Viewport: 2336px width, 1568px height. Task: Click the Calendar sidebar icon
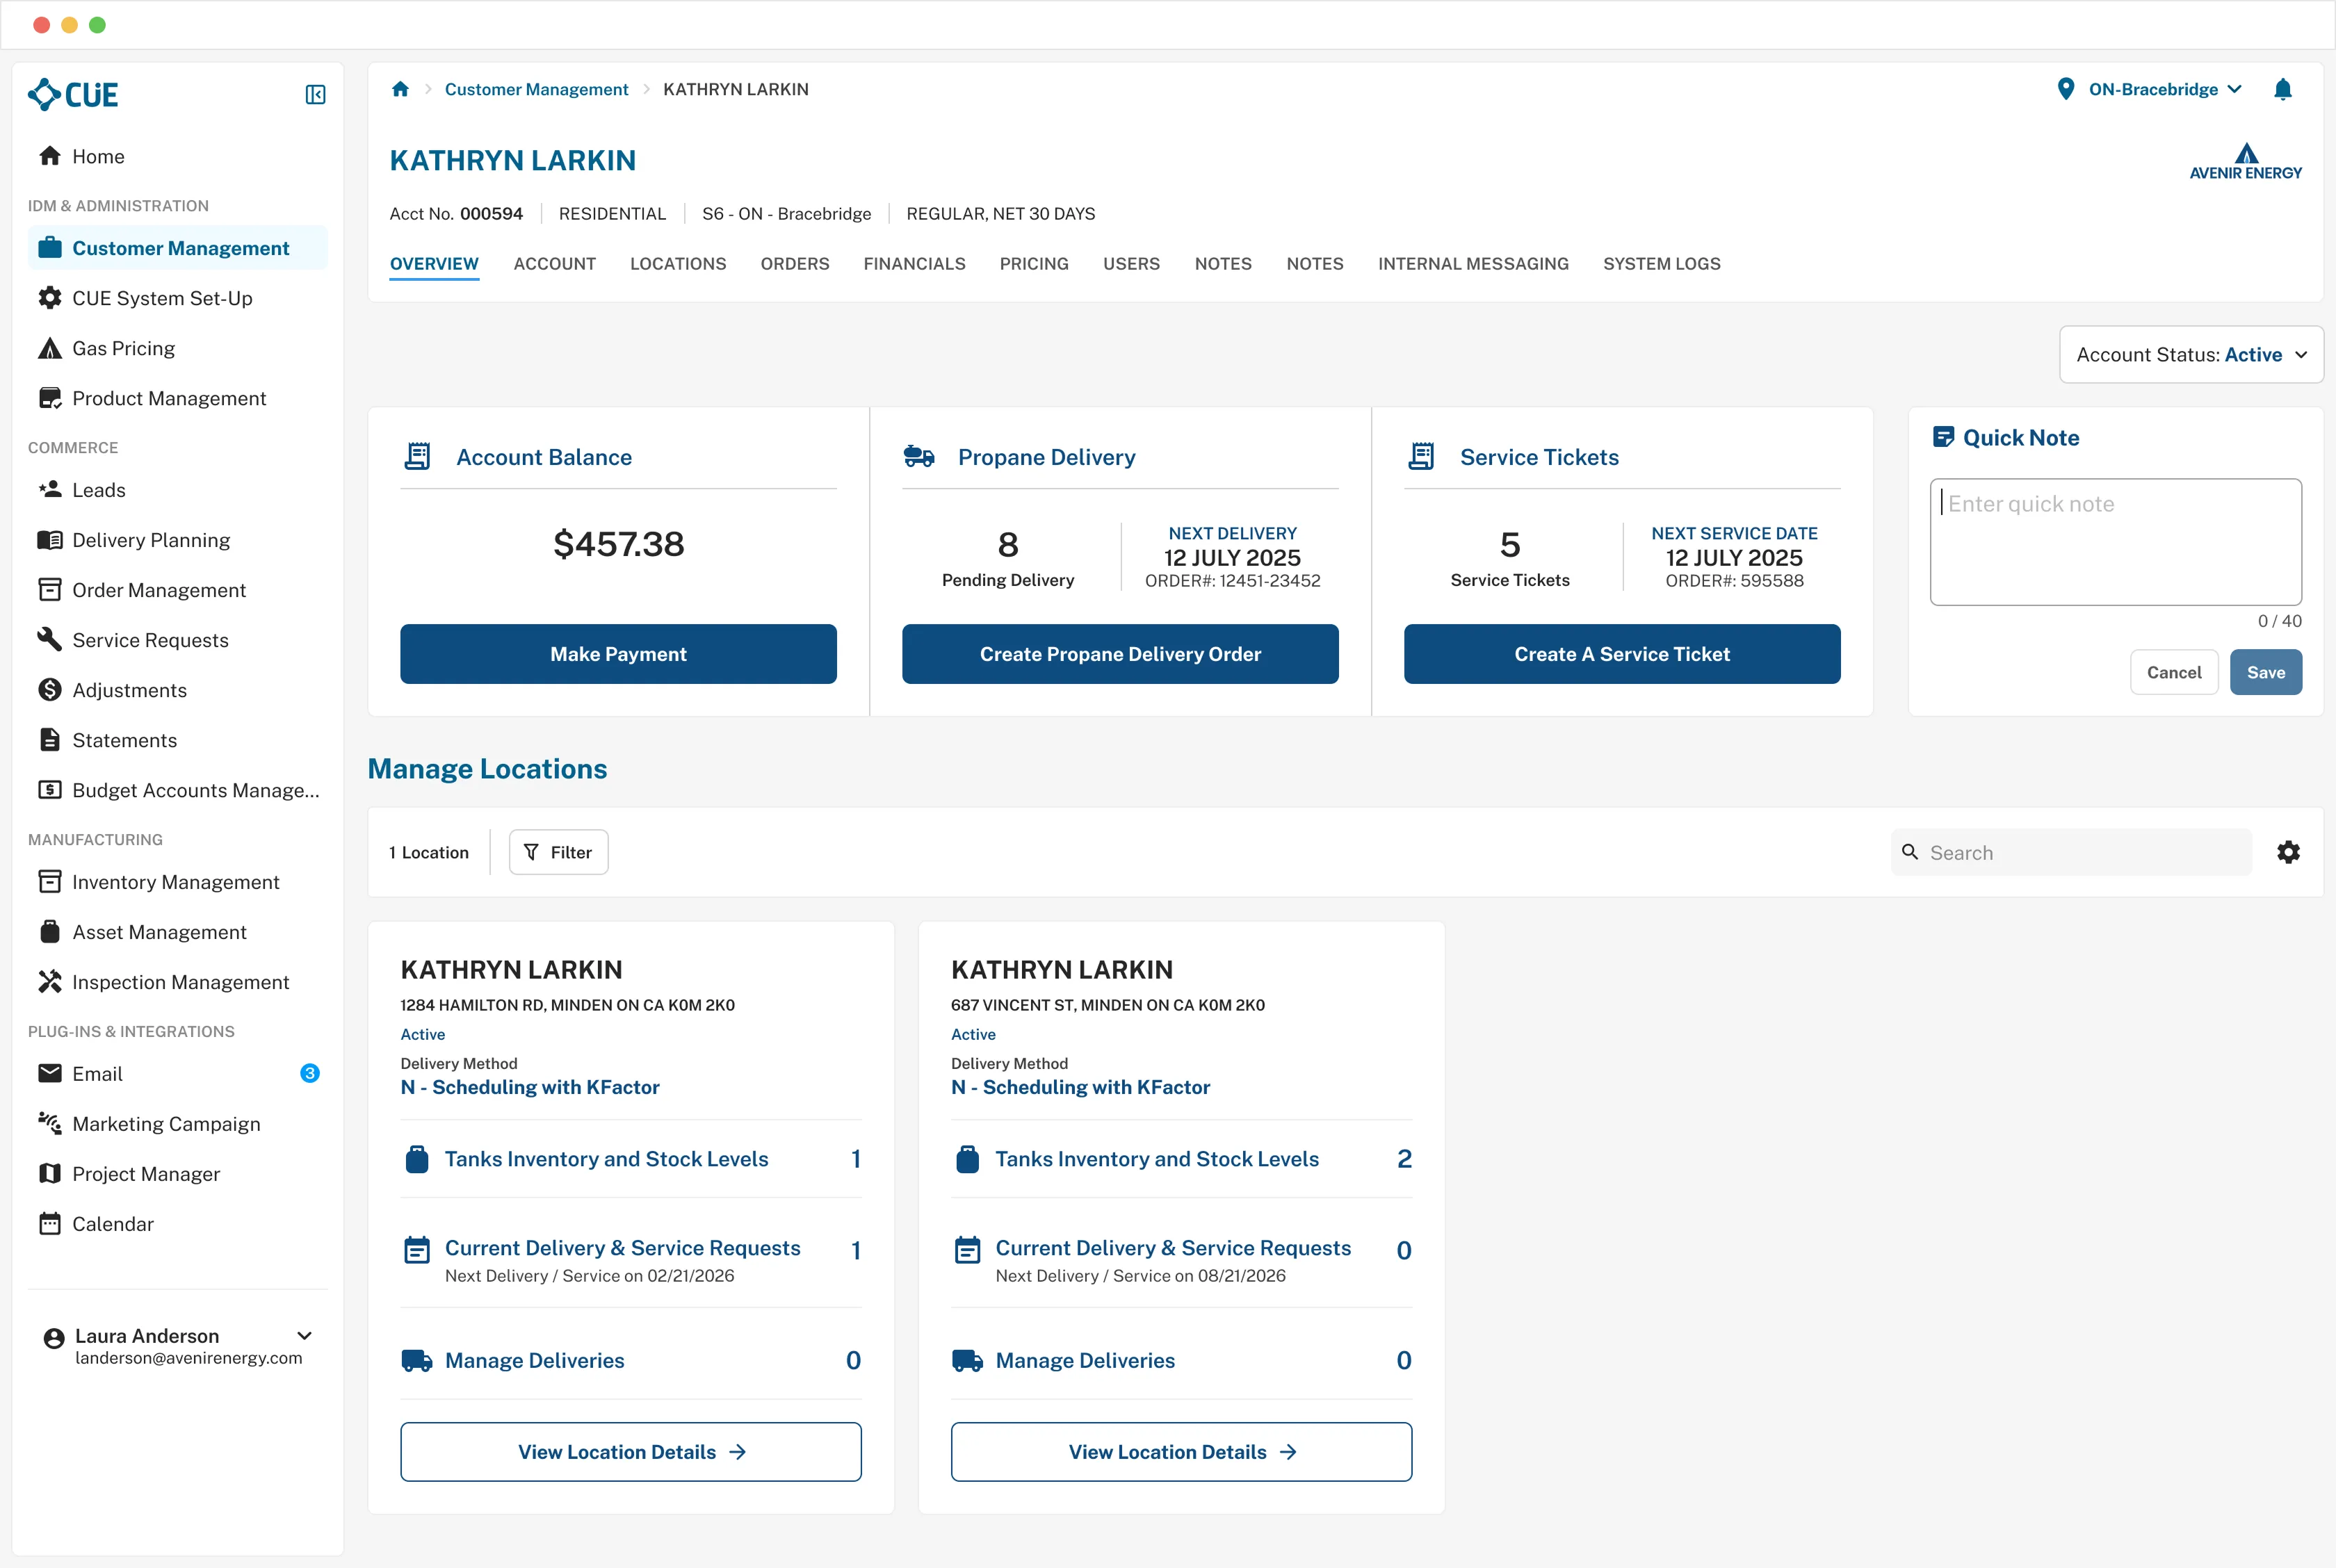point(50,1224)
